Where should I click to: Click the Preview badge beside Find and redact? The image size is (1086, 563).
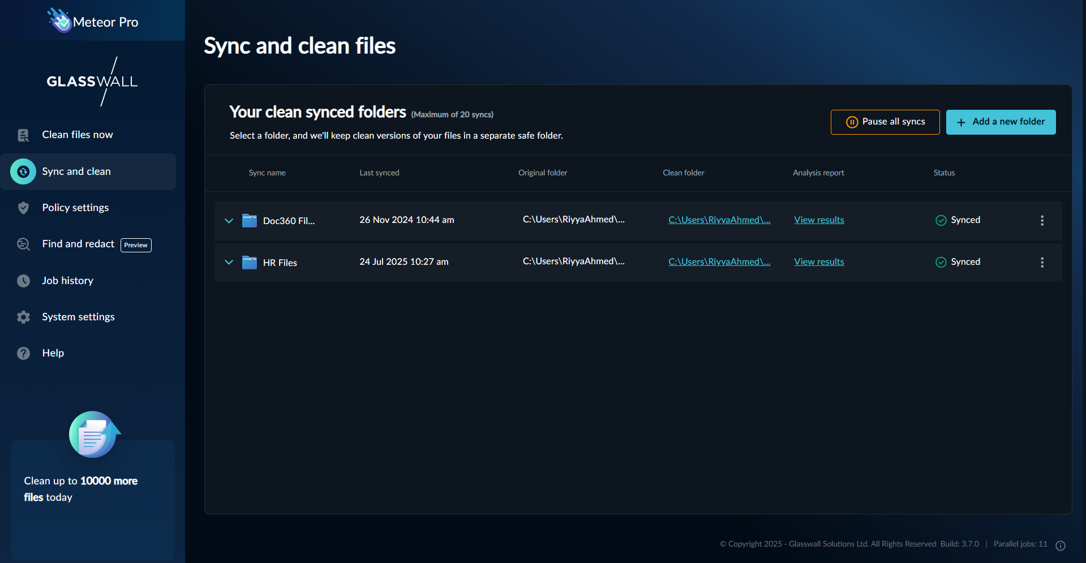pos(136,245)
